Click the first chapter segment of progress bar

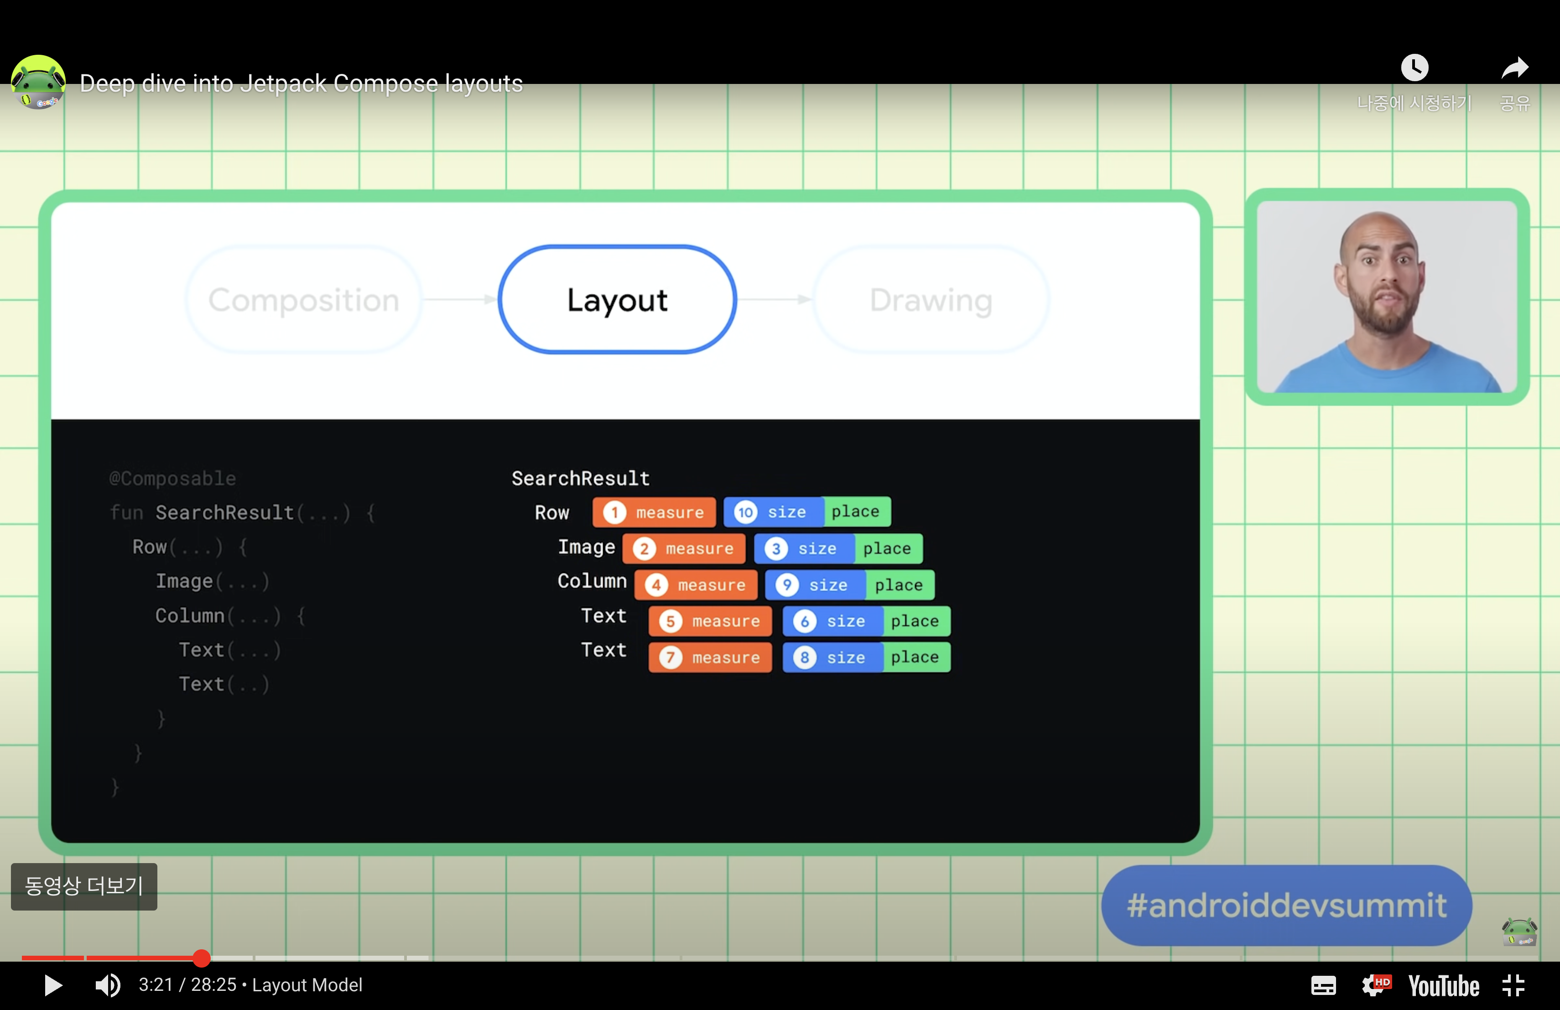[52, 958]
